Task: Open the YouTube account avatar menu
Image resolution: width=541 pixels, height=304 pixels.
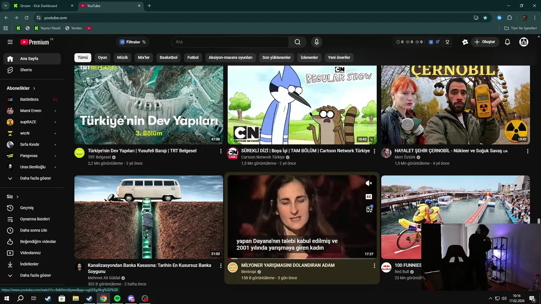Action: (524, 42)
